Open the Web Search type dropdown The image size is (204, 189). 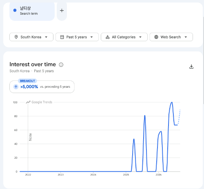[x=171, y=37]
